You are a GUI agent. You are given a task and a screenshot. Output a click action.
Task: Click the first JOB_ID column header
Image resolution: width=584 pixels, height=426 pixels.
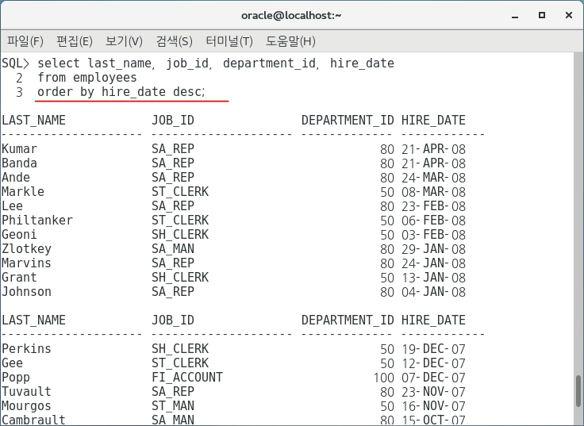pos(173,121)
